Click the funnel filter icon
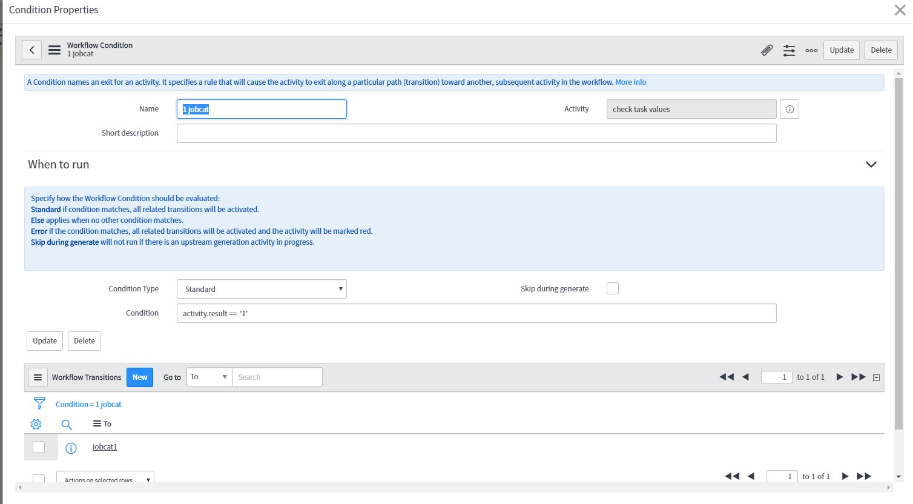This screenshot has height=504, width=913. [x=39, y=403]
